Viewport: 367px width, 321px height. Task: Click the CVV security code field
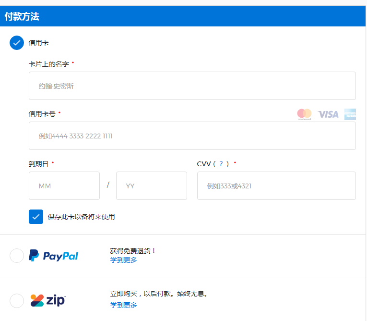(276, 186)
